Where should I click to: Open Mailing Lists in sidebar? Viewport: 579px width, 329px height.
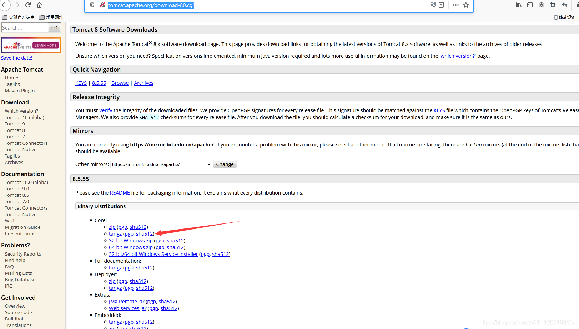(18, 273)
